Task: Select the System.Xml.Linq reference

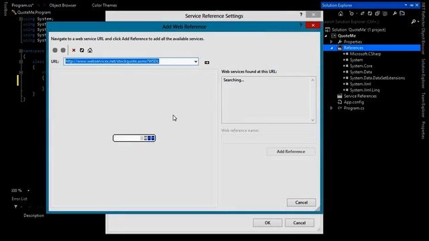Action: (x=365, y=90)
